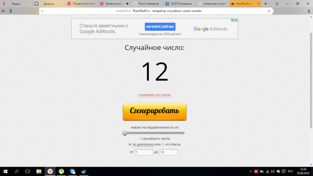
Task: Open Skype from the taskbar
Action: pos(72,172)
